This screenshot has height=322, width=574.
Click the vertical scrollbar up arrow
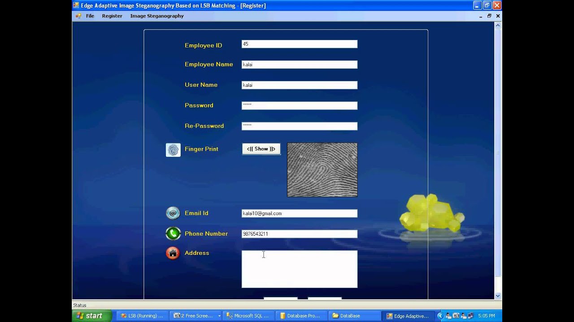[498, 25]
